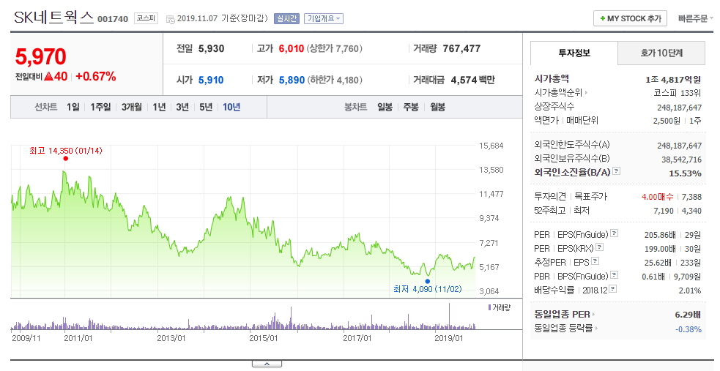Viewport: 720px width, 371px height.
Task: Show the 주봉 candlestick chart
Action: click(x=411, y=108)
